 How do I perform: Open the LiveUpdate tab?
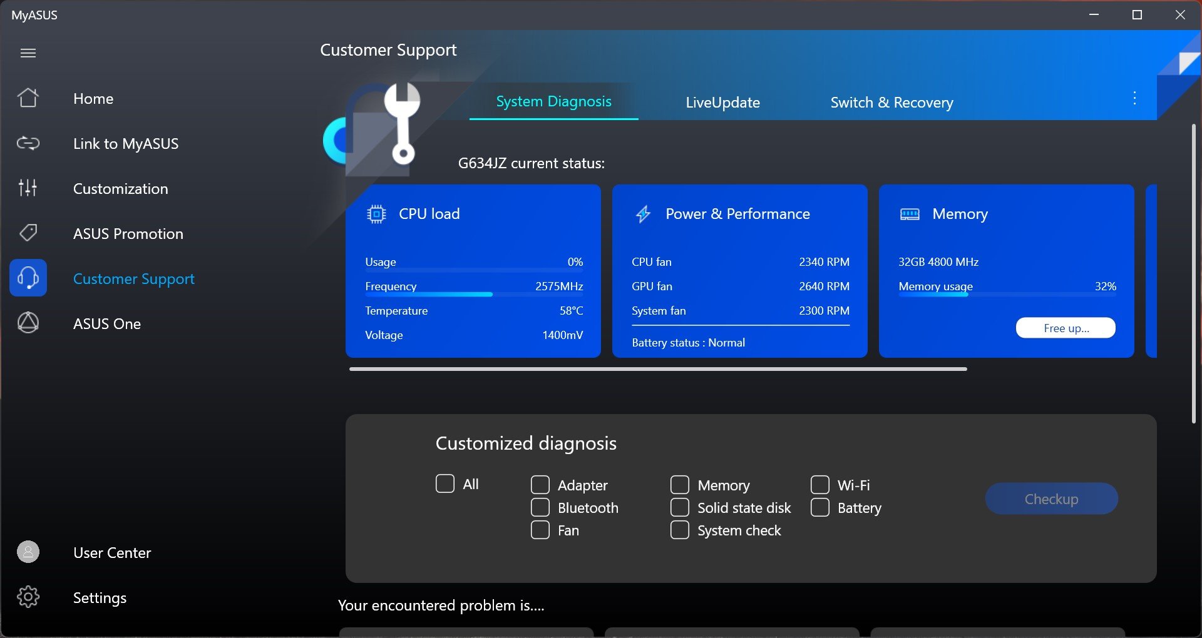pyautogui.click(x=722, y=103)
